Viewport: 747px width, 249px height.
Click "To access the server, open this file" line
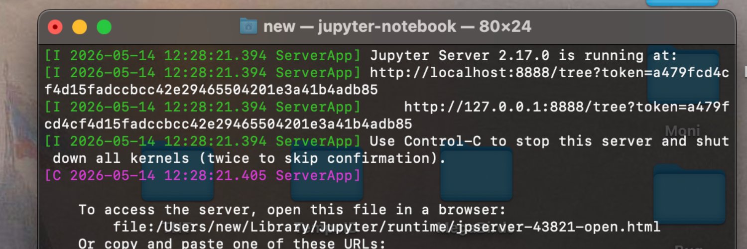pos(292,210)
